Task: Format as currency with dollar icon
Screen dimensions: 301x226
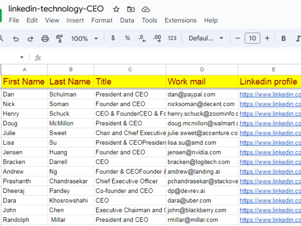Action: point(113,38)
